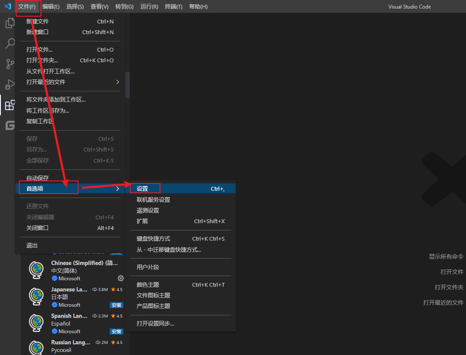Click the Chinese (Simplified) extension globe icon

[37, 270]
